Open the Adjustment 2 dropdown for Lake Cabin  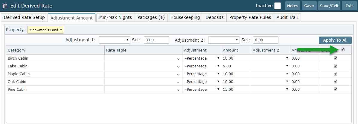coord(270,66)
